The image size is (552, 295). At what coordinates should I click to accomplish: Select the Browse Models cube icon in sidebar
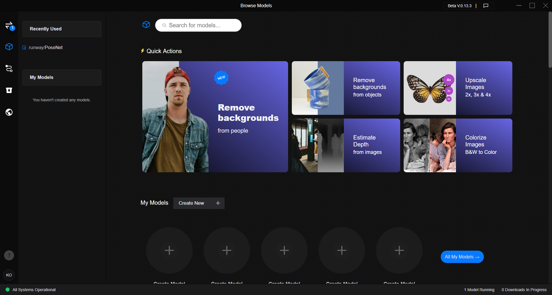[9, 47]
